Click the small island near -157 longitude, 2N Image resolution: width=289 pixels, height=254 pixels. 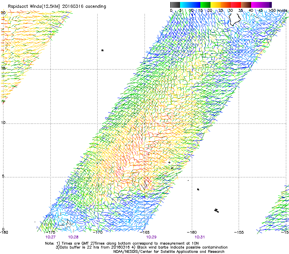[217, 211]
